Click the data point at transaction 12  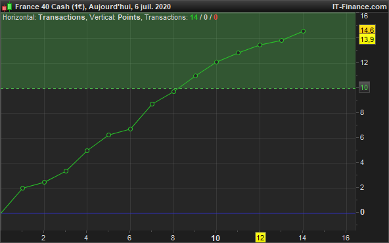[260, 45]
